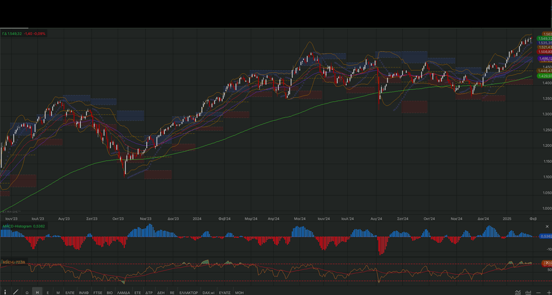Switch to the ΔΤΡ symbol tab
552x295 pixels.
pyautogui.click(x=149, y=292)
